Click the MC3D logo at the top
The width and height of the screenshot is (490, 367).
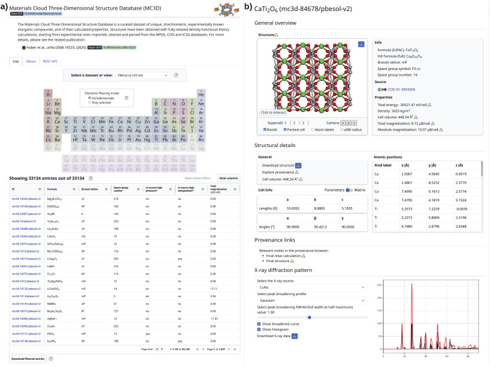coord(227,9)
